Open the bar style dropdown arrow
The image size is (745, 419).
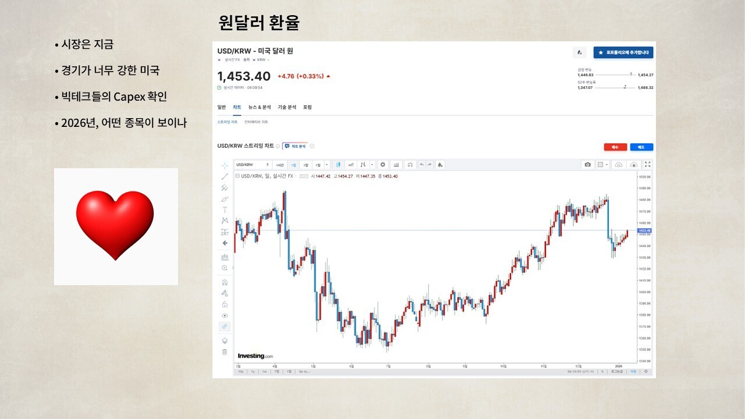click(x=372, y=165)
